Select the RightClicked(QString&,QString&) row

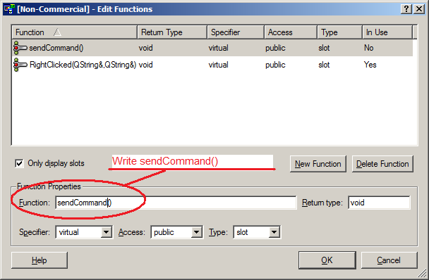click(212, 65)
